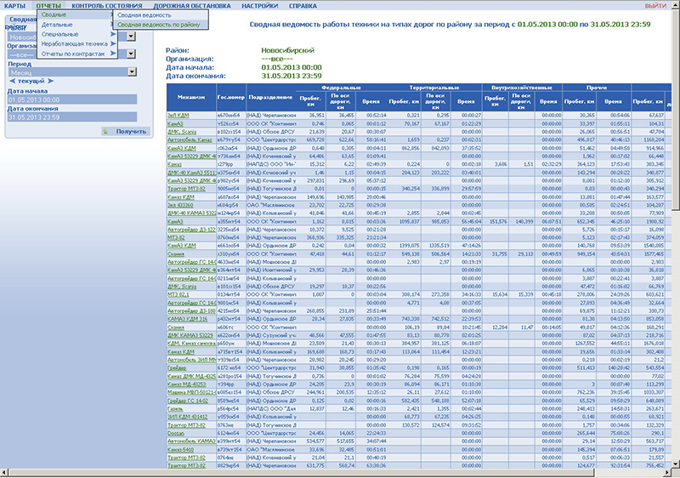680x478 pixels.
Task: Click the 'Подразделение' column header
Action: [270, 97]
